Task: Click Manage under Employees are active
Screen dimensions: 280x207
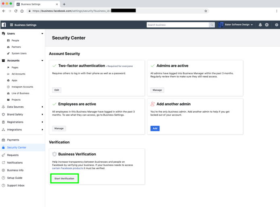Action: [59, 128]
